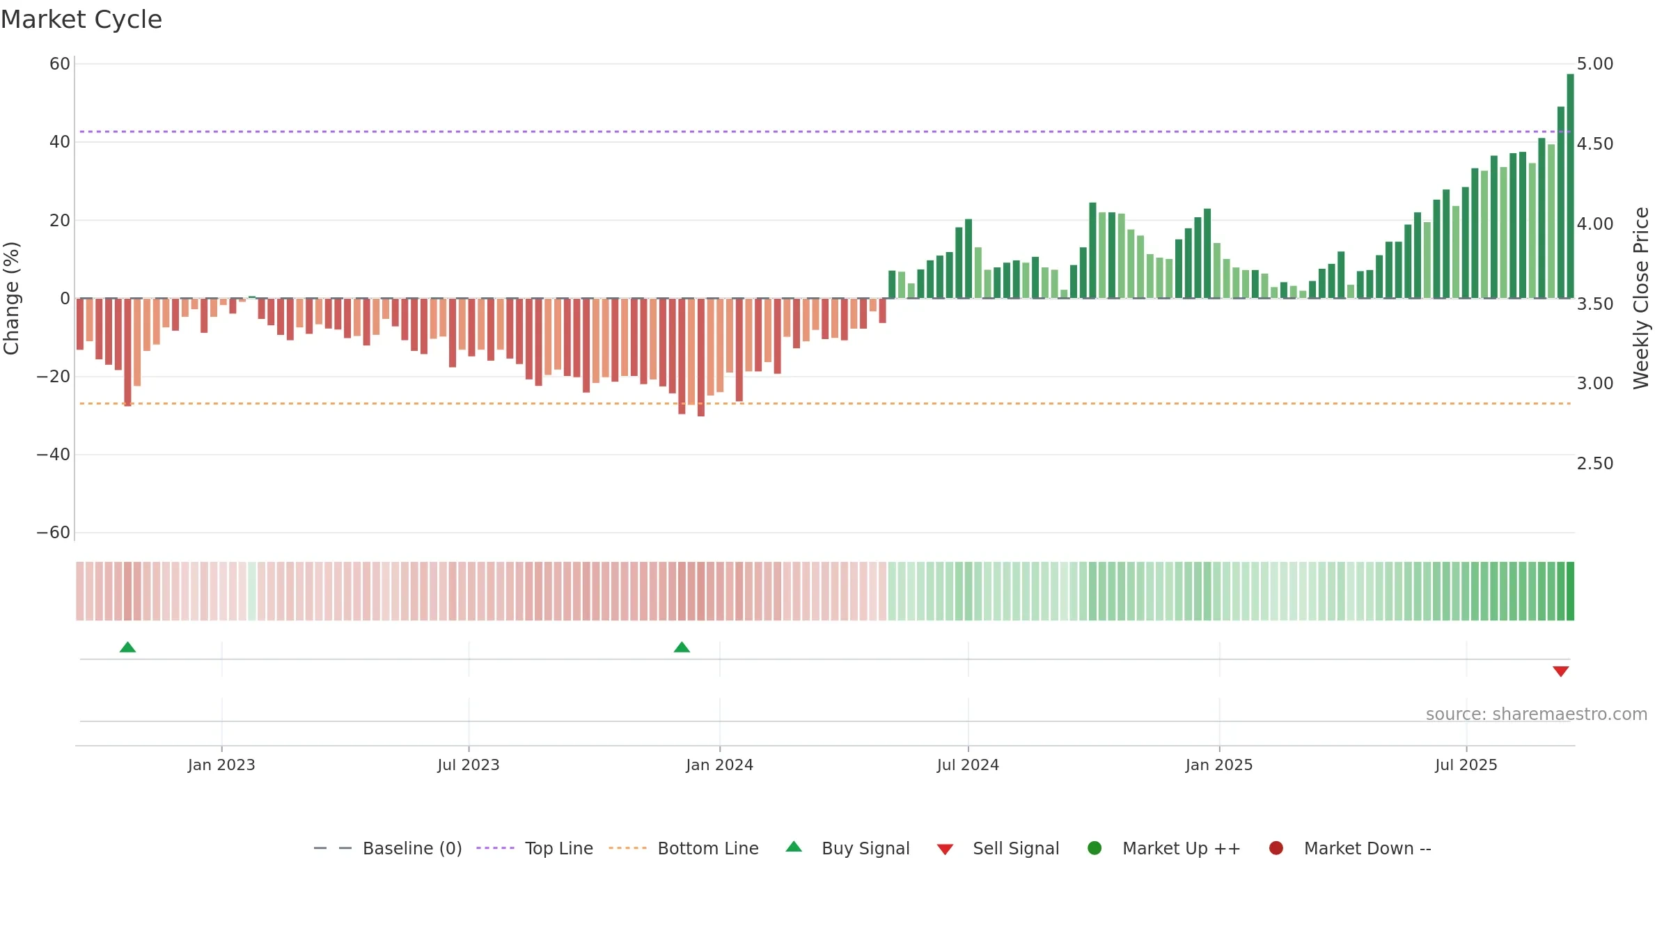Click the 60 value on change axis
The width and height of the screenshot is (1671, 940).
click(x=60, y=64)
